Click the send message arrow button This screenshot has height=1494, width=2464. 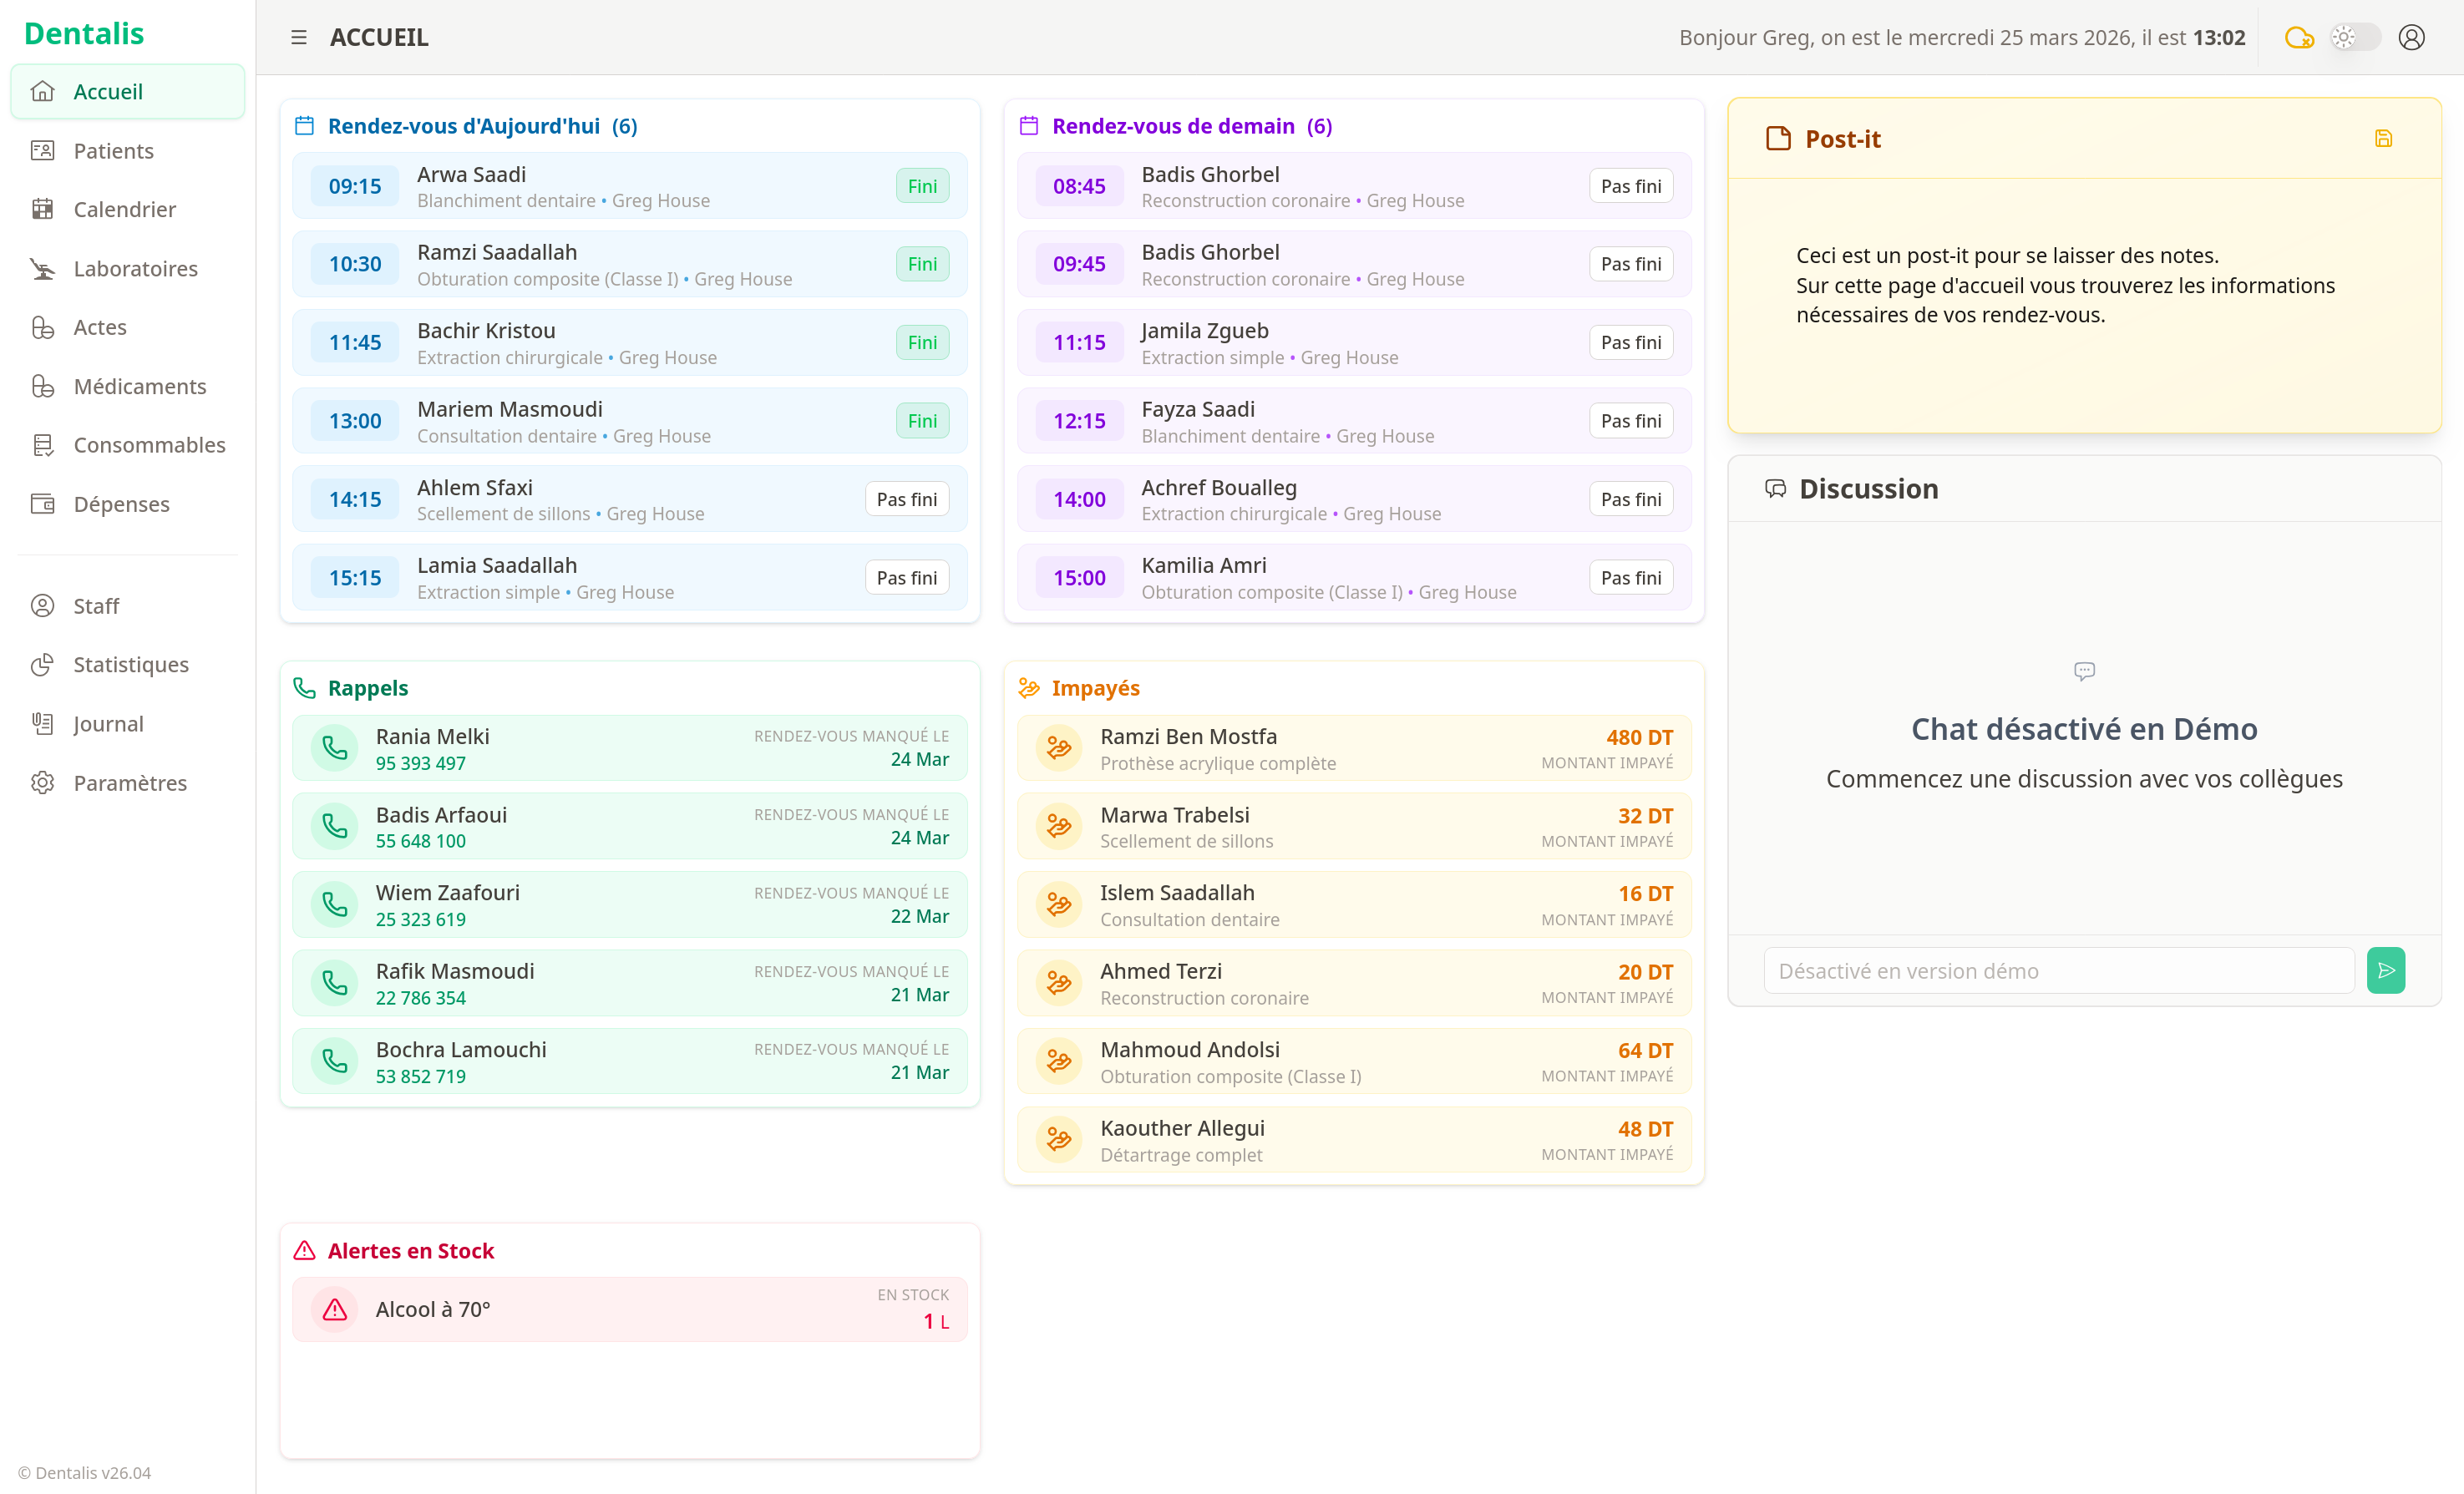click(2385, 970)
